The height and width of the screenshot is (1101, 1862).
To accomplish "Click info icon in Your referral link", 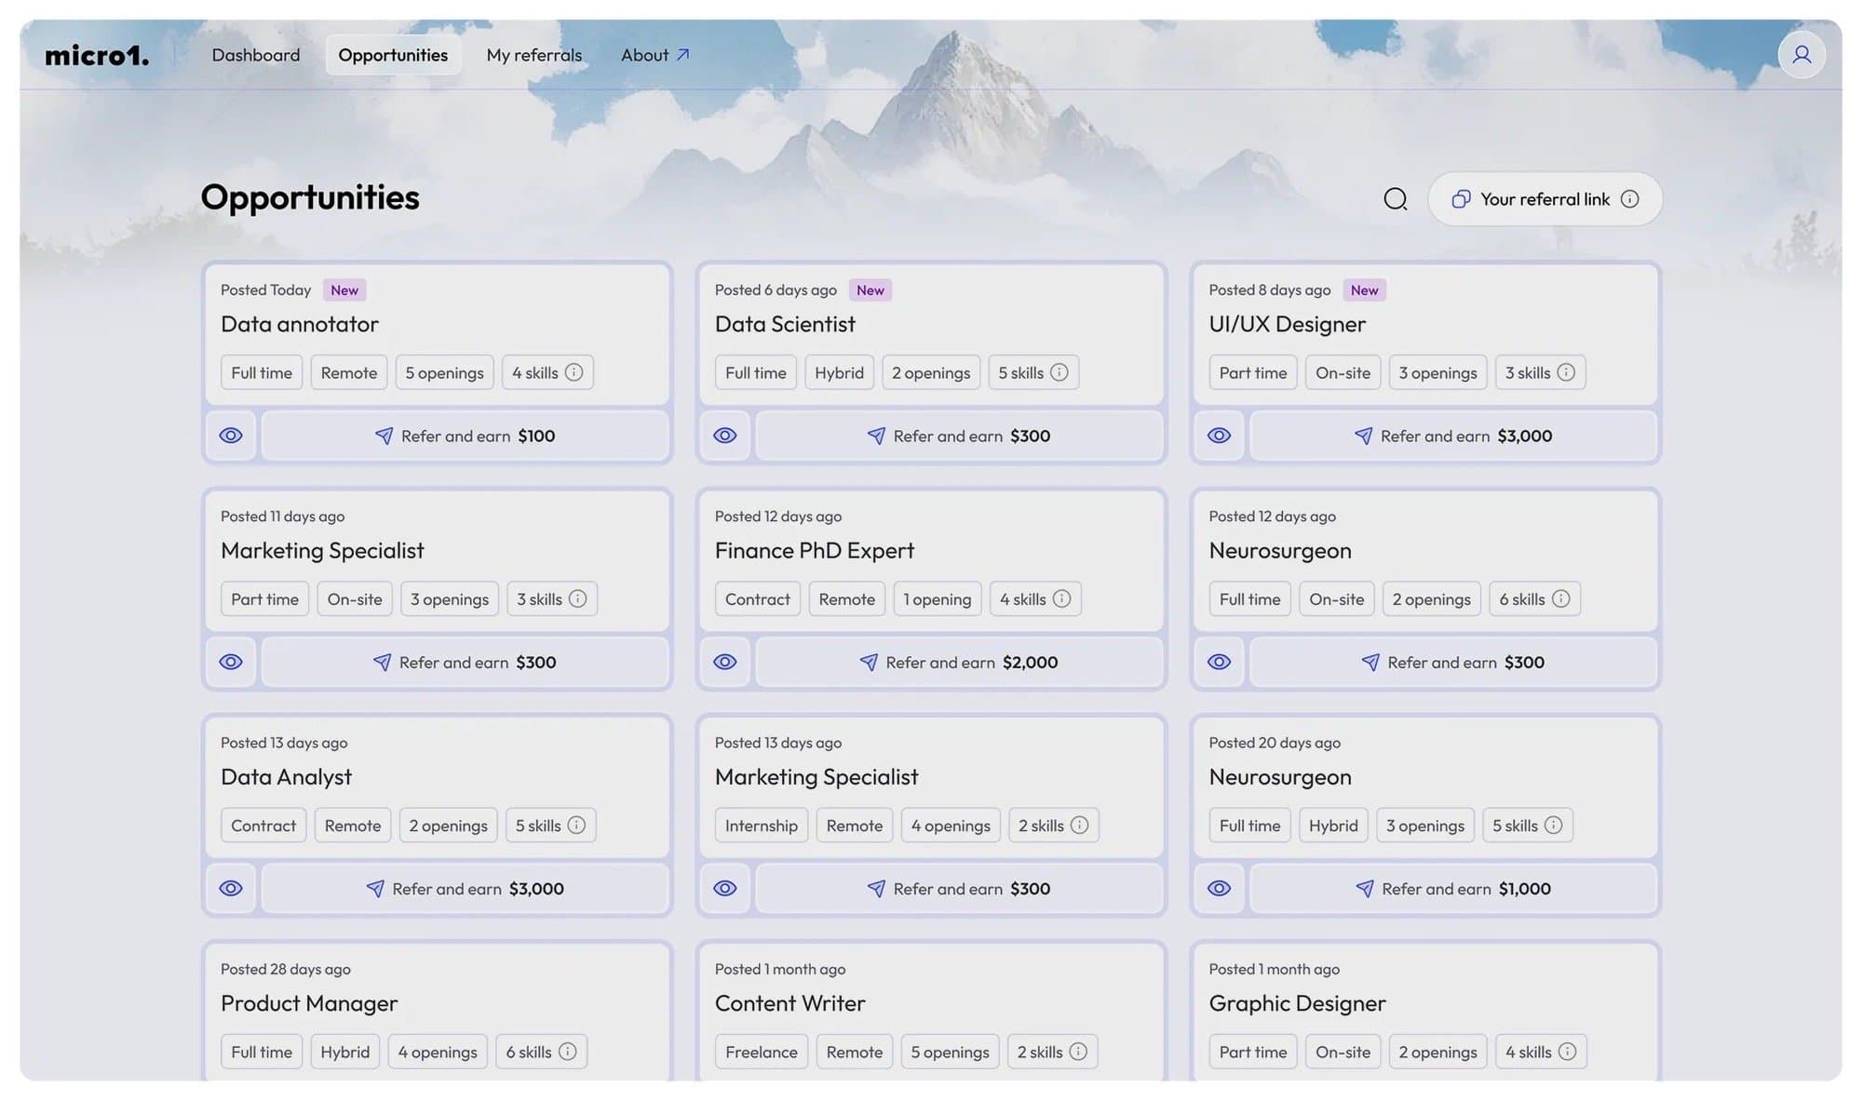I will pos(1629,199).
